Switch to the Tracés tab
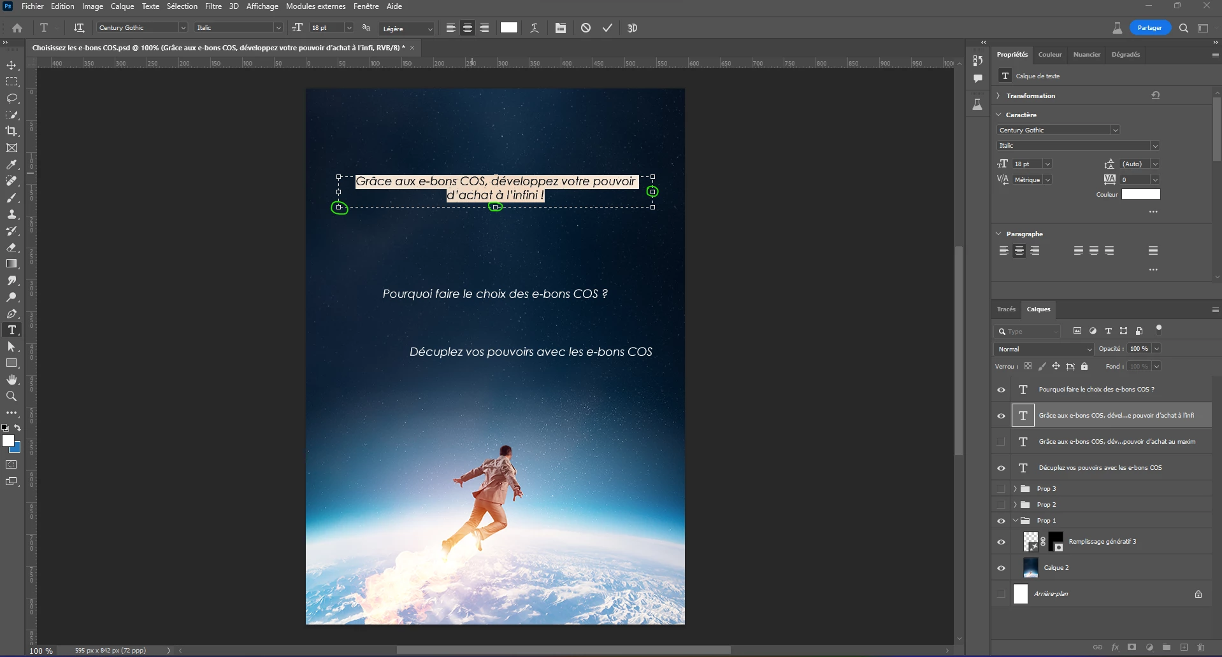 (1006, 309)
